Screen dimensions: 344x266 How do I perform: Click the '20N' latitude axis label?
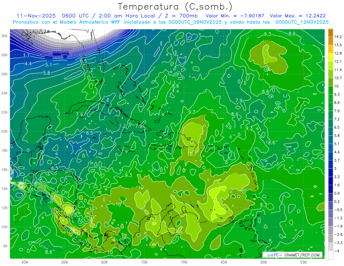tap(4, 131)
